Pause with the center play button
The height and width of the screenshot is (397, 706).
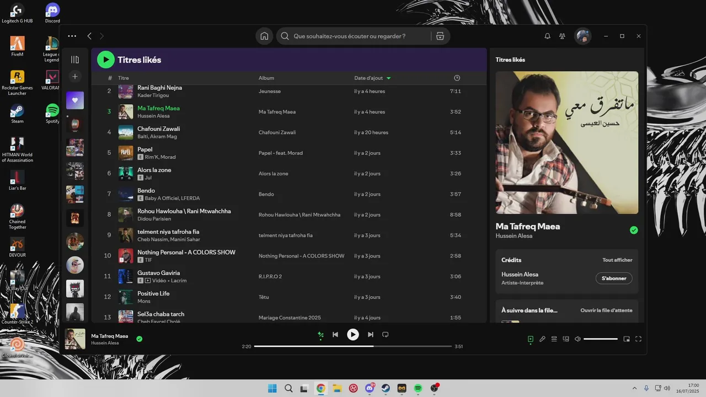point(353,335)
